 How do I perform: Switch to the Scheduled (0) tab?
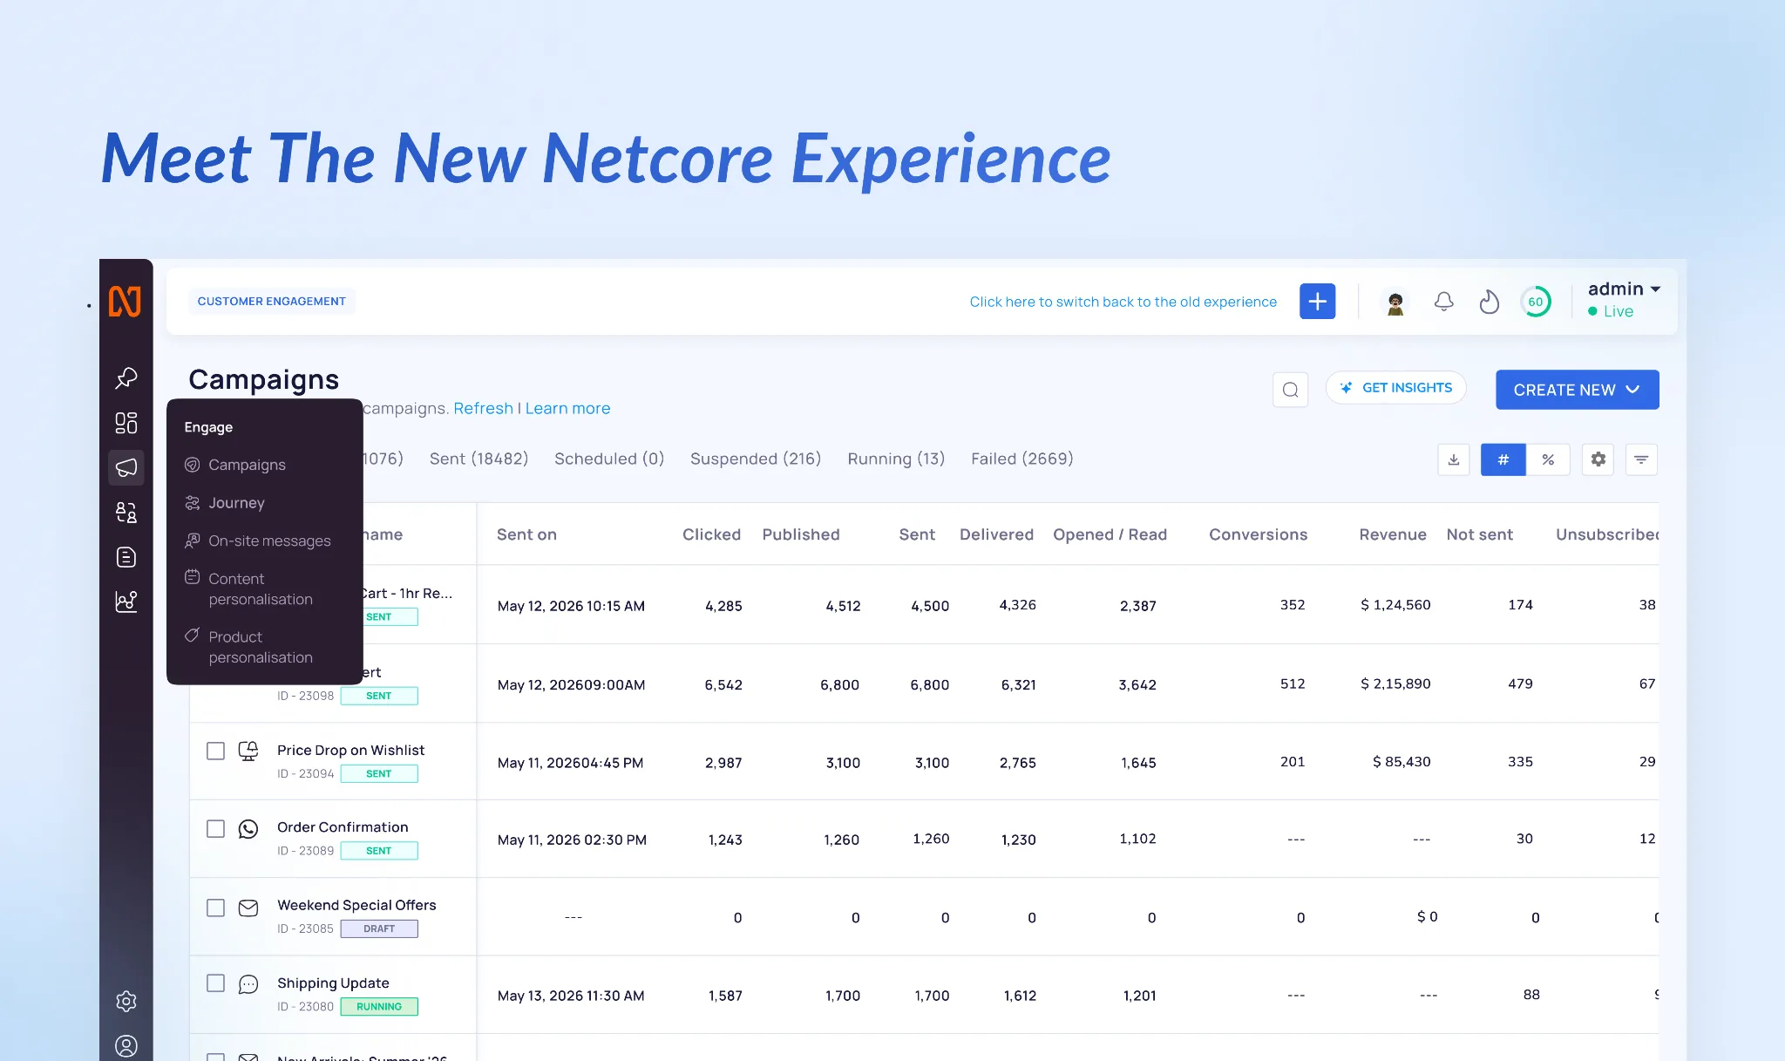tap(609, 459)
